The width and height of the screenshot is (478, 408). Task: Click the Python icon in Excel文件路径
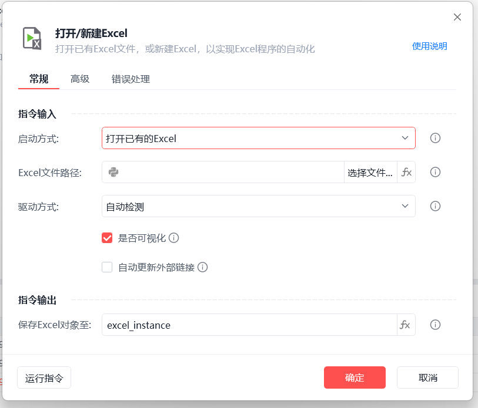(x=113, y=172)
